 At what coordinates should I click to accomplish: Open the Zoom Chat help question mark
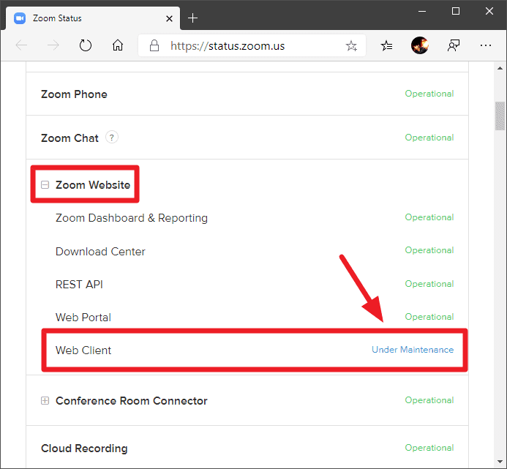point(111,138)
